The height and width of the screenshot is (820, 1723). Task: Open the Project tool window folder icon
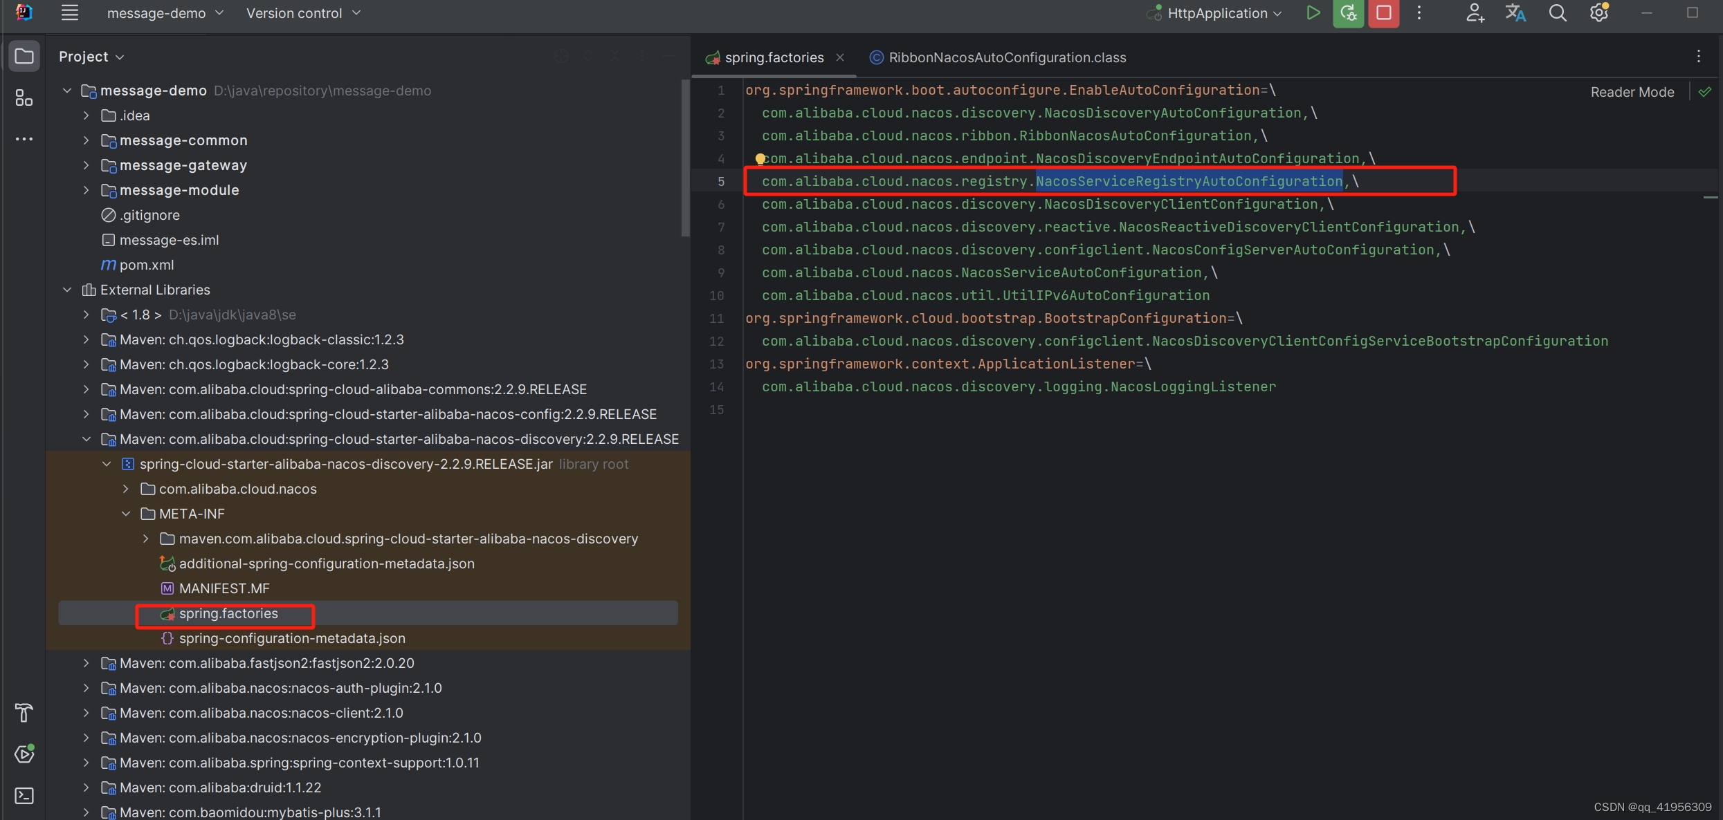pyautogui.click(x=24, y=56)
